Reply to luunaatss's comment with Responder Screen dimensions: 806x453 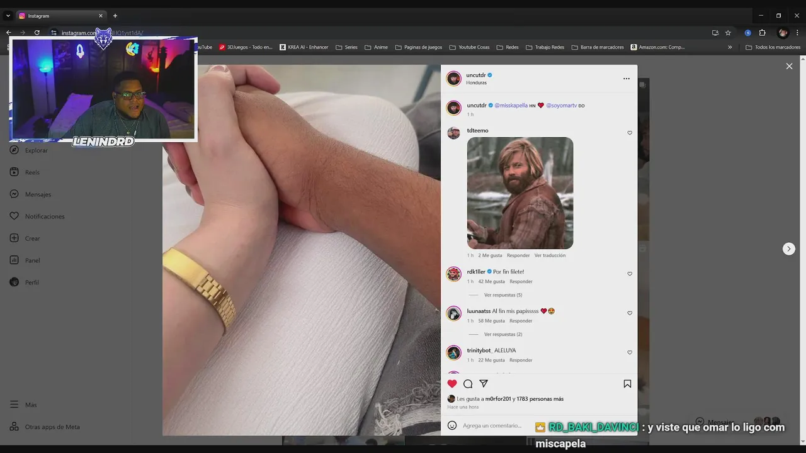521,321
